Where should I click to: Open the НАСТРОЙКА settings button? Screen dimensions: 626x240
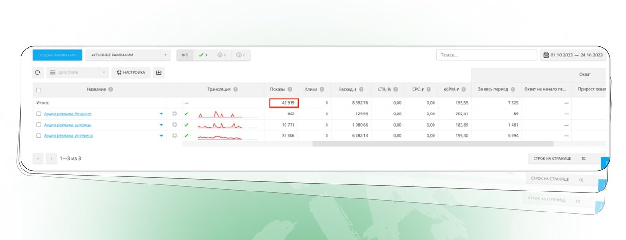pyautogui.click(x=131, y=73)
